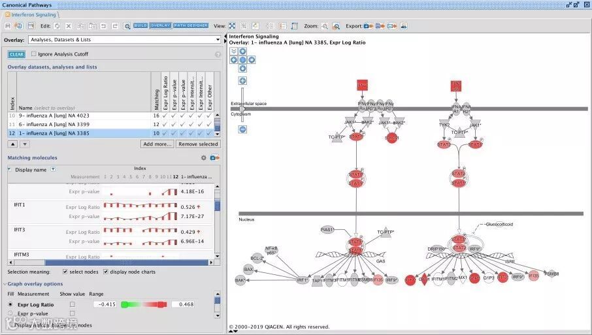Click the range maximum field 0.468
The image size is (592, 335).
(x=184, y=304)
